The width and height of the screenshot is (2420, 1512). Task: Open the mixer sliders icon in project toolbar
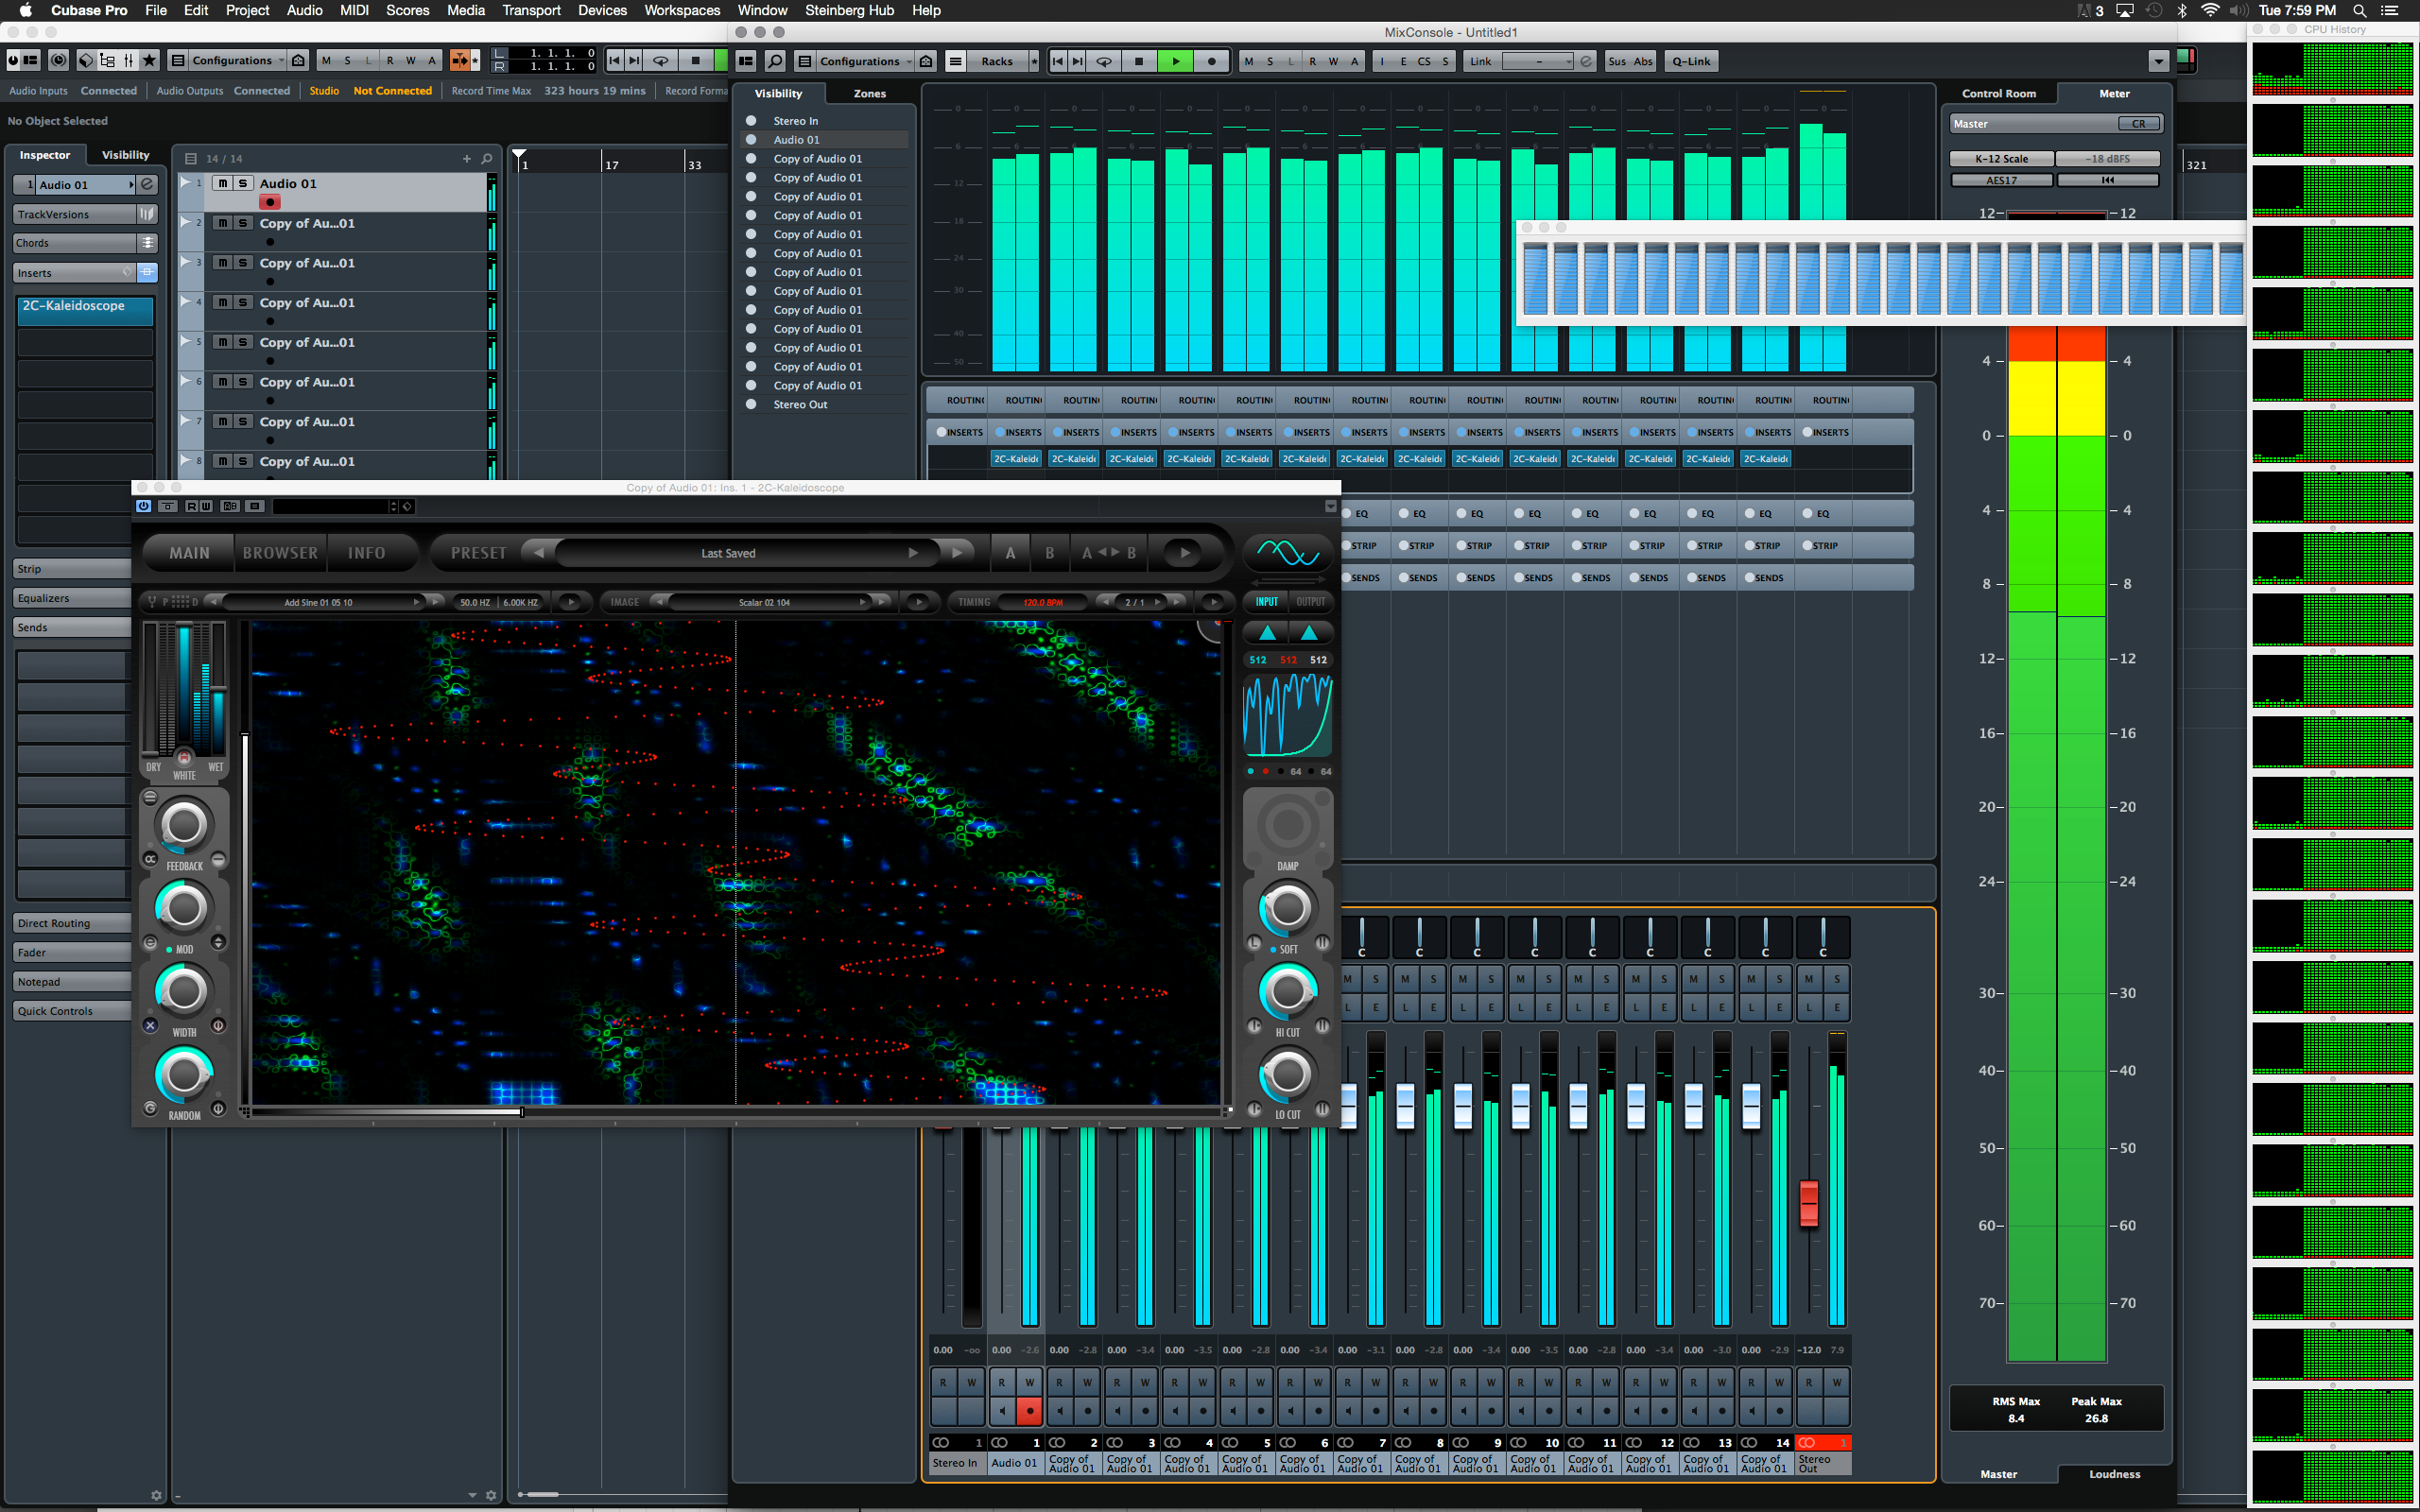pyautogui.click(x=129, y=60)
